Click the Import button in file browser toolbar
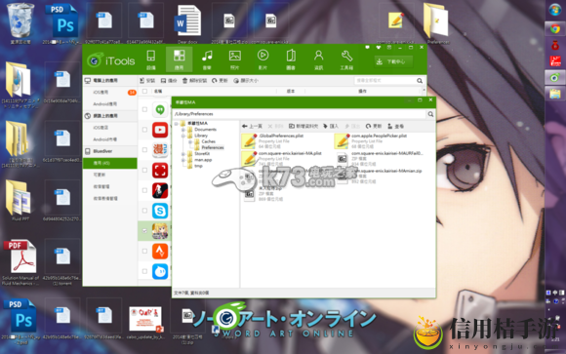Image resolution: width=566 pixels, height=354 pixels. [x=331, y=127]
